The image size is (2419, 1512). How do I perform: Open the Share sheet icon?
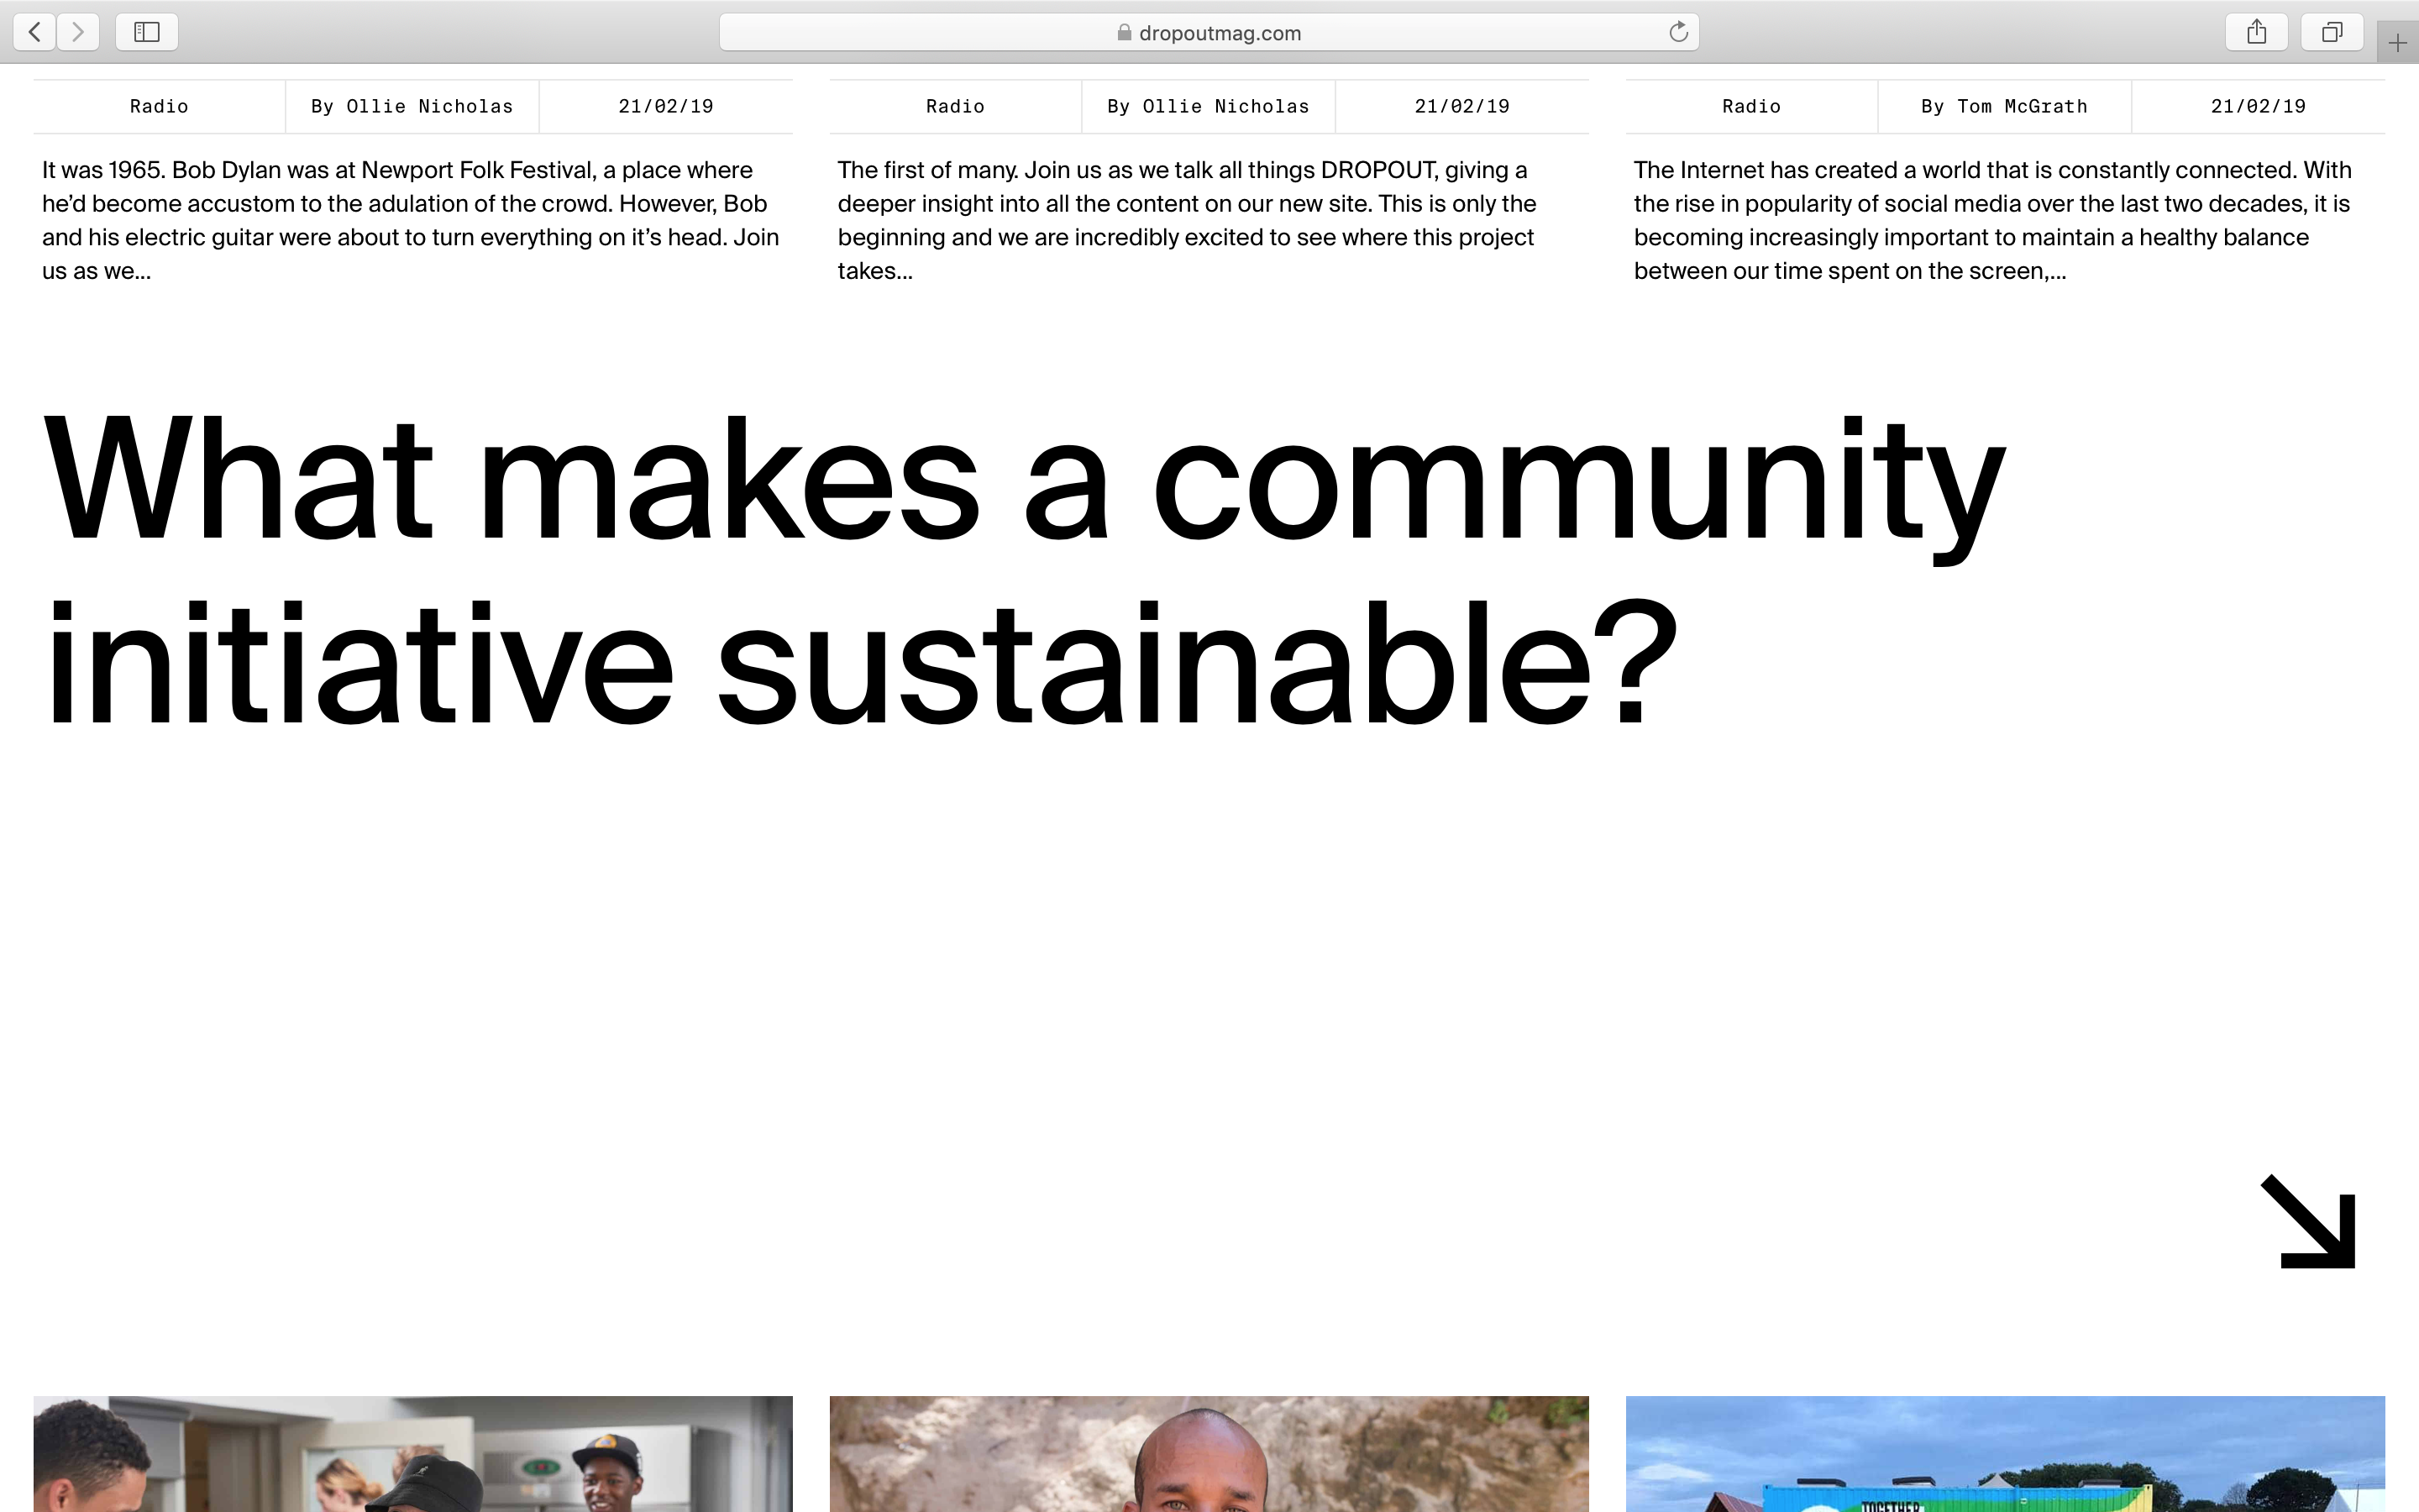point(2256,32)
